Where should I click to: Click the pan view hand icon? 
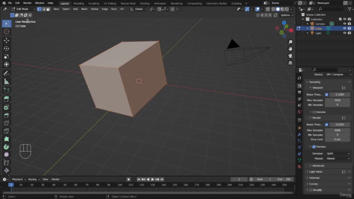[x=290, y=49]
